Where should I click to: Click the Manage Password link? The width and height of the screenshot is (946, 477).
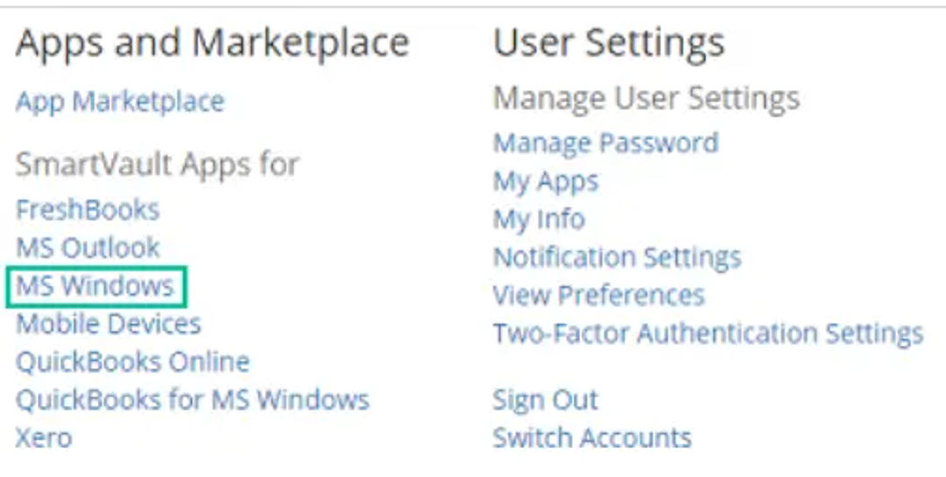click(605, 143)
